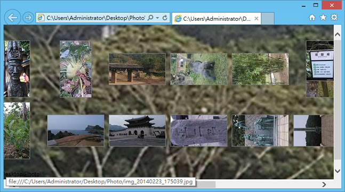Click the address bar path text

click(x=95, y=18)
